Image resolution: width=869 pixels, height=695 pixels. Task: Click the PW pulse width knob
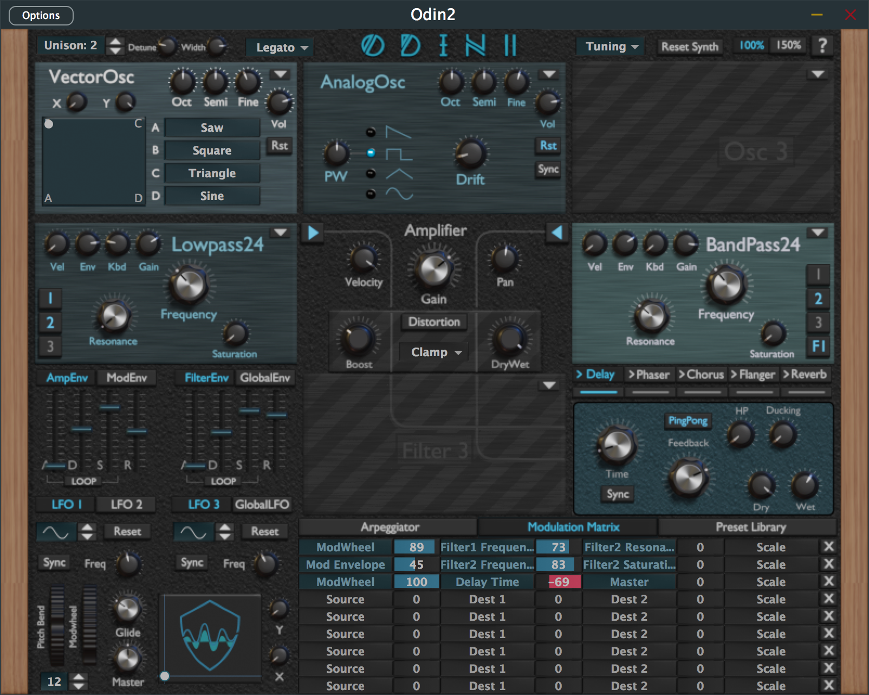(x=336, y=153)
